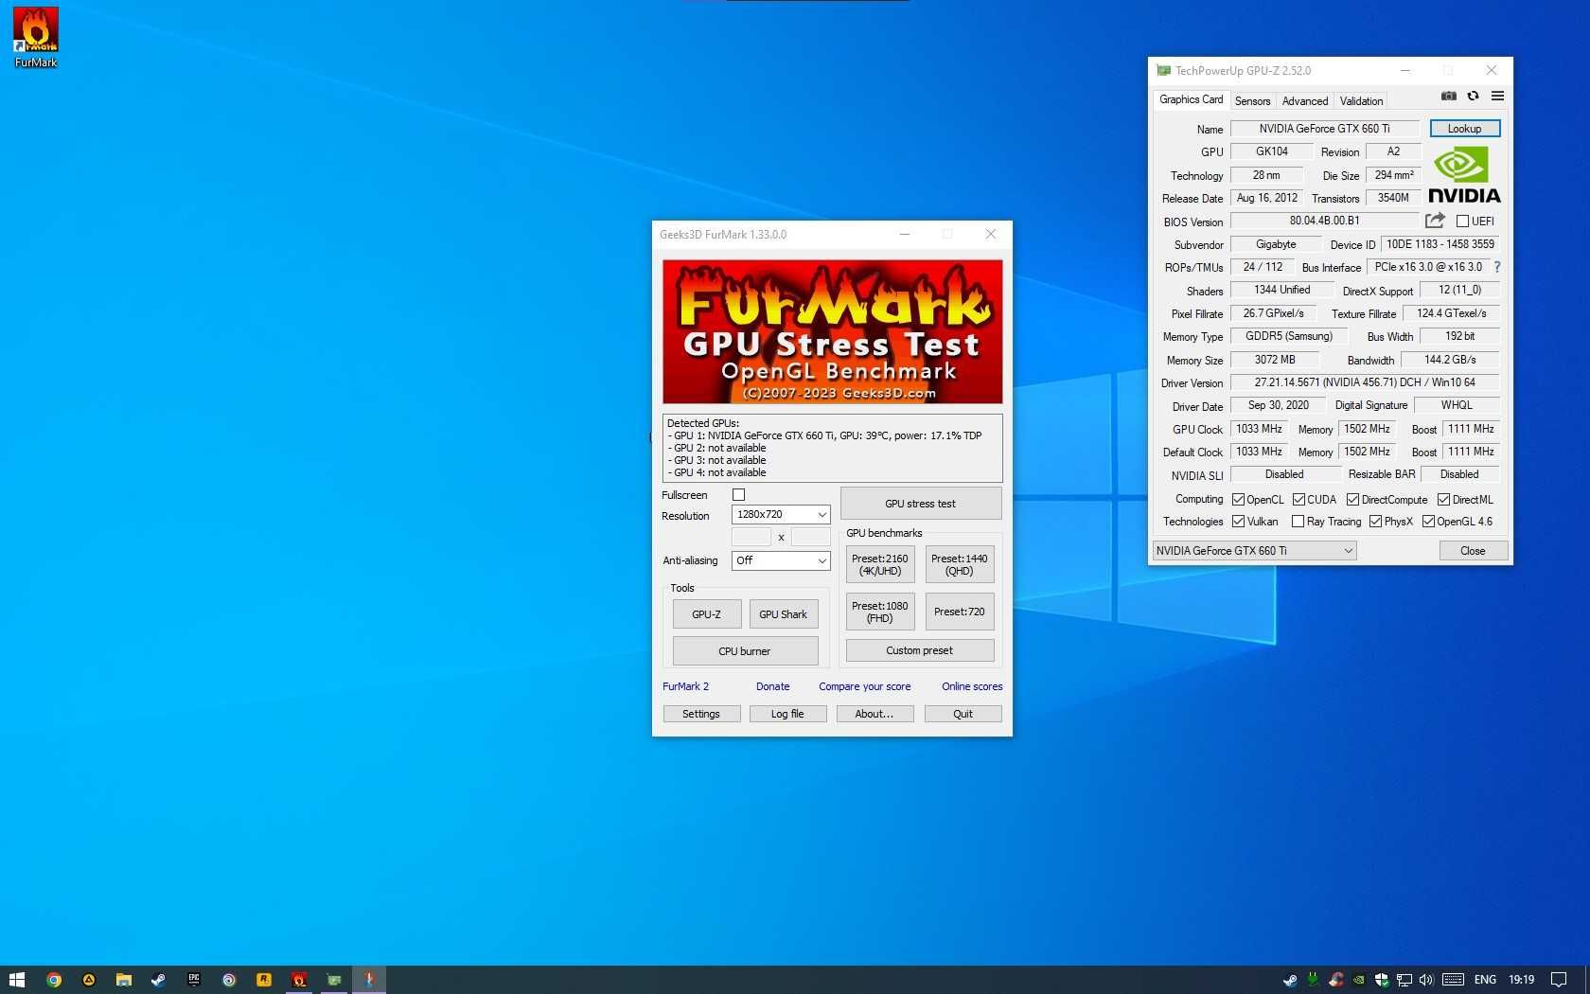Viewport: 1590px width, 994px height.
Task: Switch to GPU-Z taskbar icon
Action: [x=334, y=980]
